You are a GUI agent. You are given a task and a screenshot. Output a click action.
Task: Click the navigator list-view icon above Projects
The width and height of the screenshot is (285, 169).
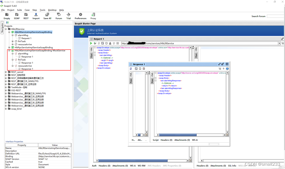tap(7, 22)
